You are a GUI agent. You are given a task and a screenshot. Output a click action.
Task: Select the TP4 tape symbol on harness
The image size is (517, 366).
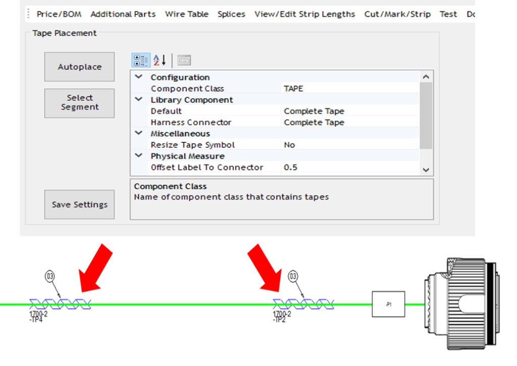pyautogui.click(x=61, y=304)
